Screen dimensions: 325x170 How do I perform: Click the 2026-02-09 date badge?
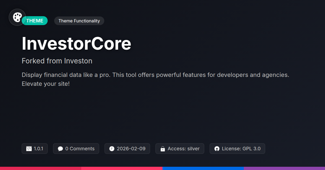(127, 149)
